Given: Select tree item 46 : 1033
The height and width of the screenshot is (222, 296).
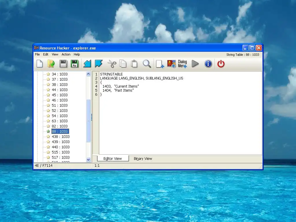Looking at the screenshot, I should click(60, 100).
